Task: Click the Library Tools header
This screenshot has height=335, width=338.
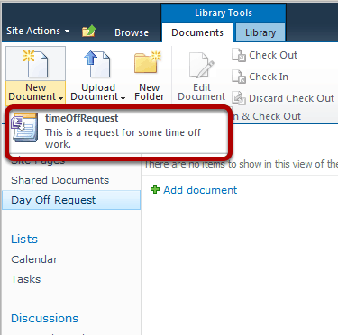Action: coord(224,13)
